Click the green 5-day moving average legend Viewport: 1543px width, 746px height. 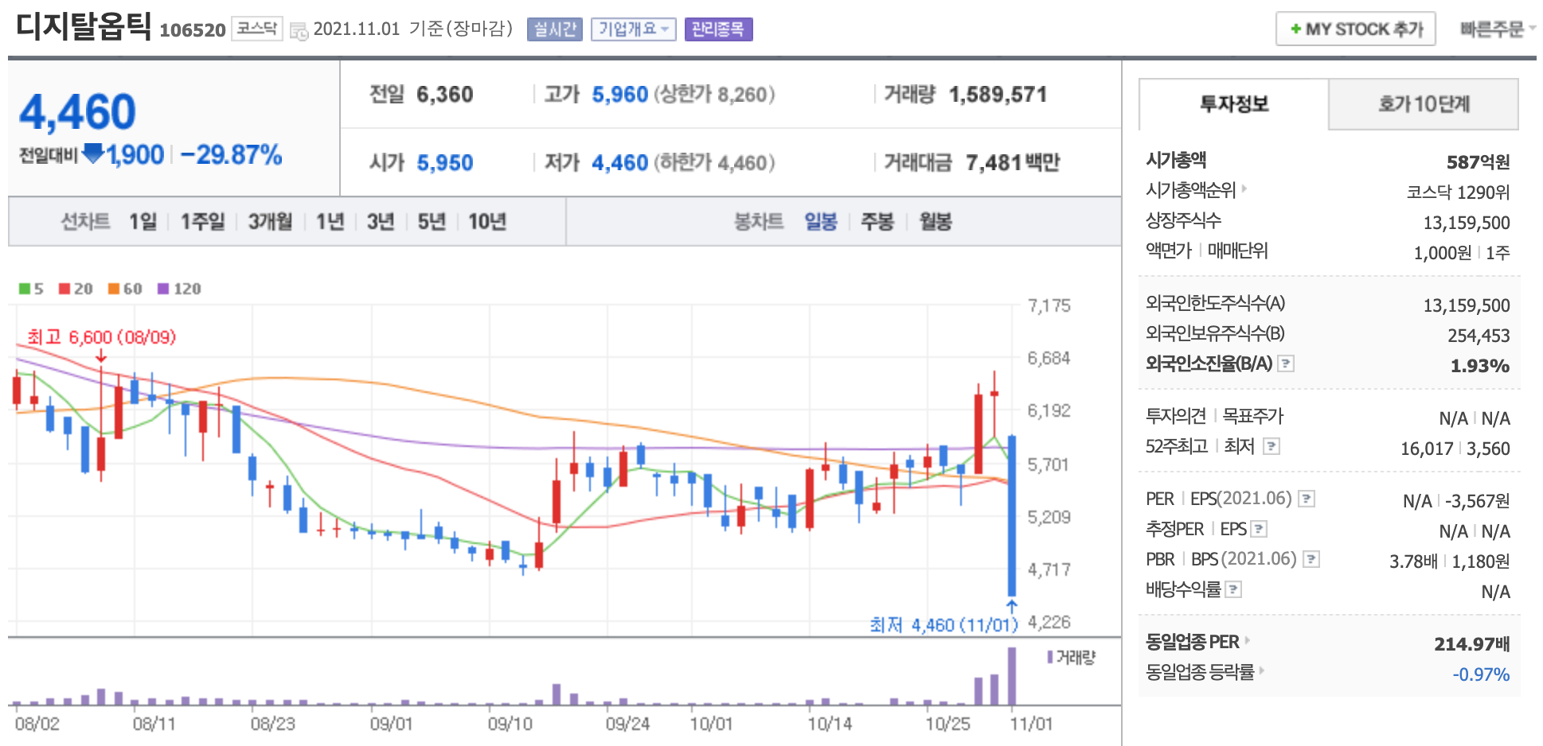(31, 289)
